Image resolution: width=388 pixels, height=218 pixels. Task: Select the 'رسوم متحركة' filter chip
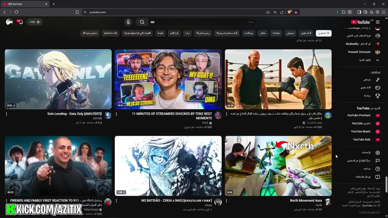(203, 33)
